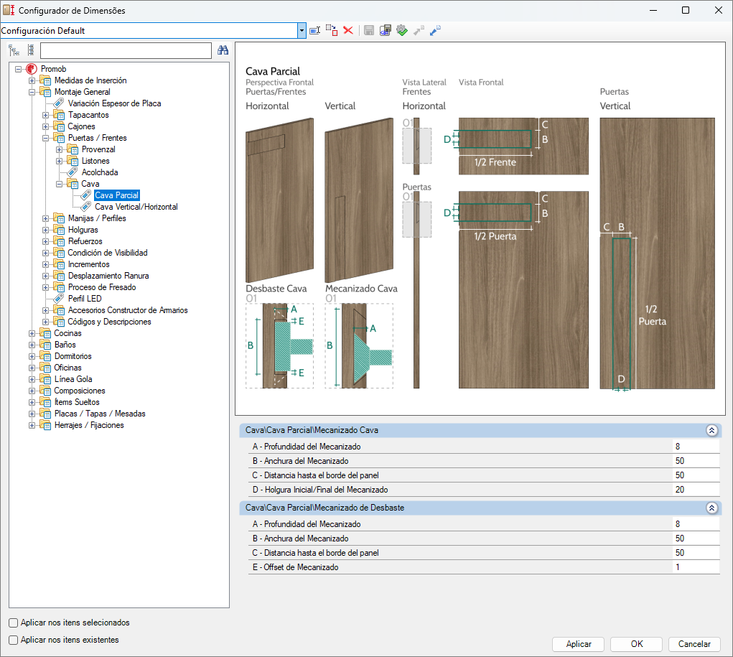Check 'Aplicar nos itens existentes' option
This screenshot has height=657, width=733.
click(14, 640)
